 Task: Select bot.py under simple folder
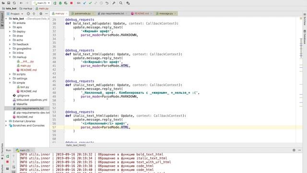[24, 87]
